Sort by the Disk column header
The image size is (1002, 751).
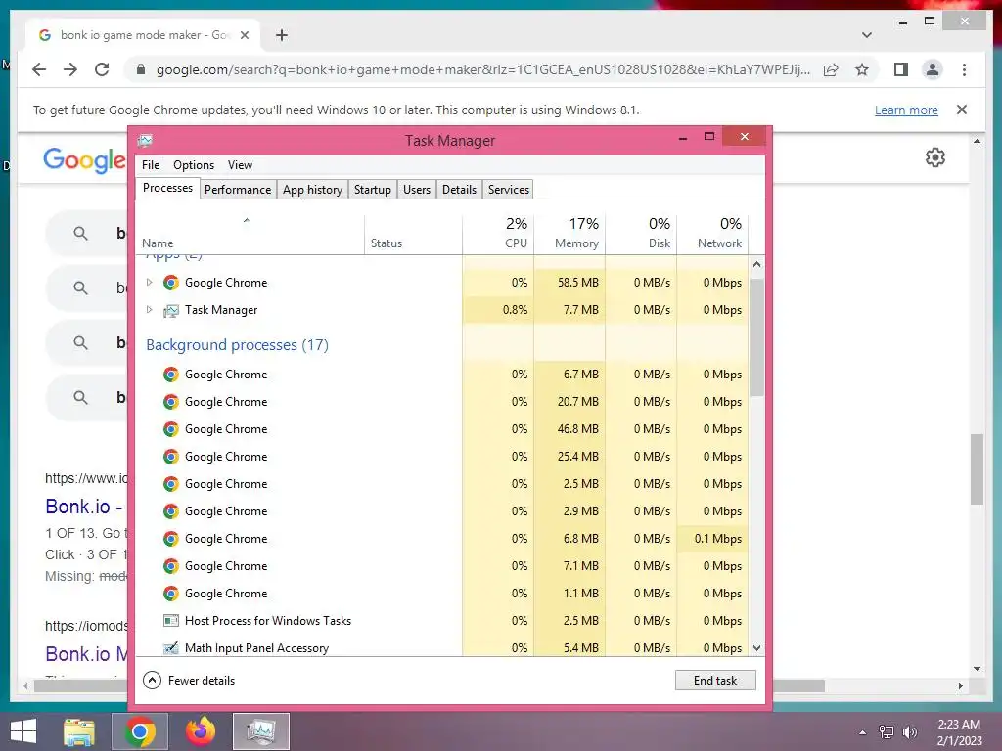point(642,233)
